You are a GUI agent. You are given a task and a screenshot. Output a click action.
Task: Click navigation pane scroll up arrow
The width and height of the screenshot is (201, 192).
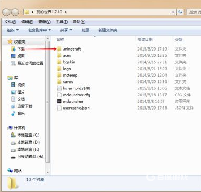coord(48,38)
